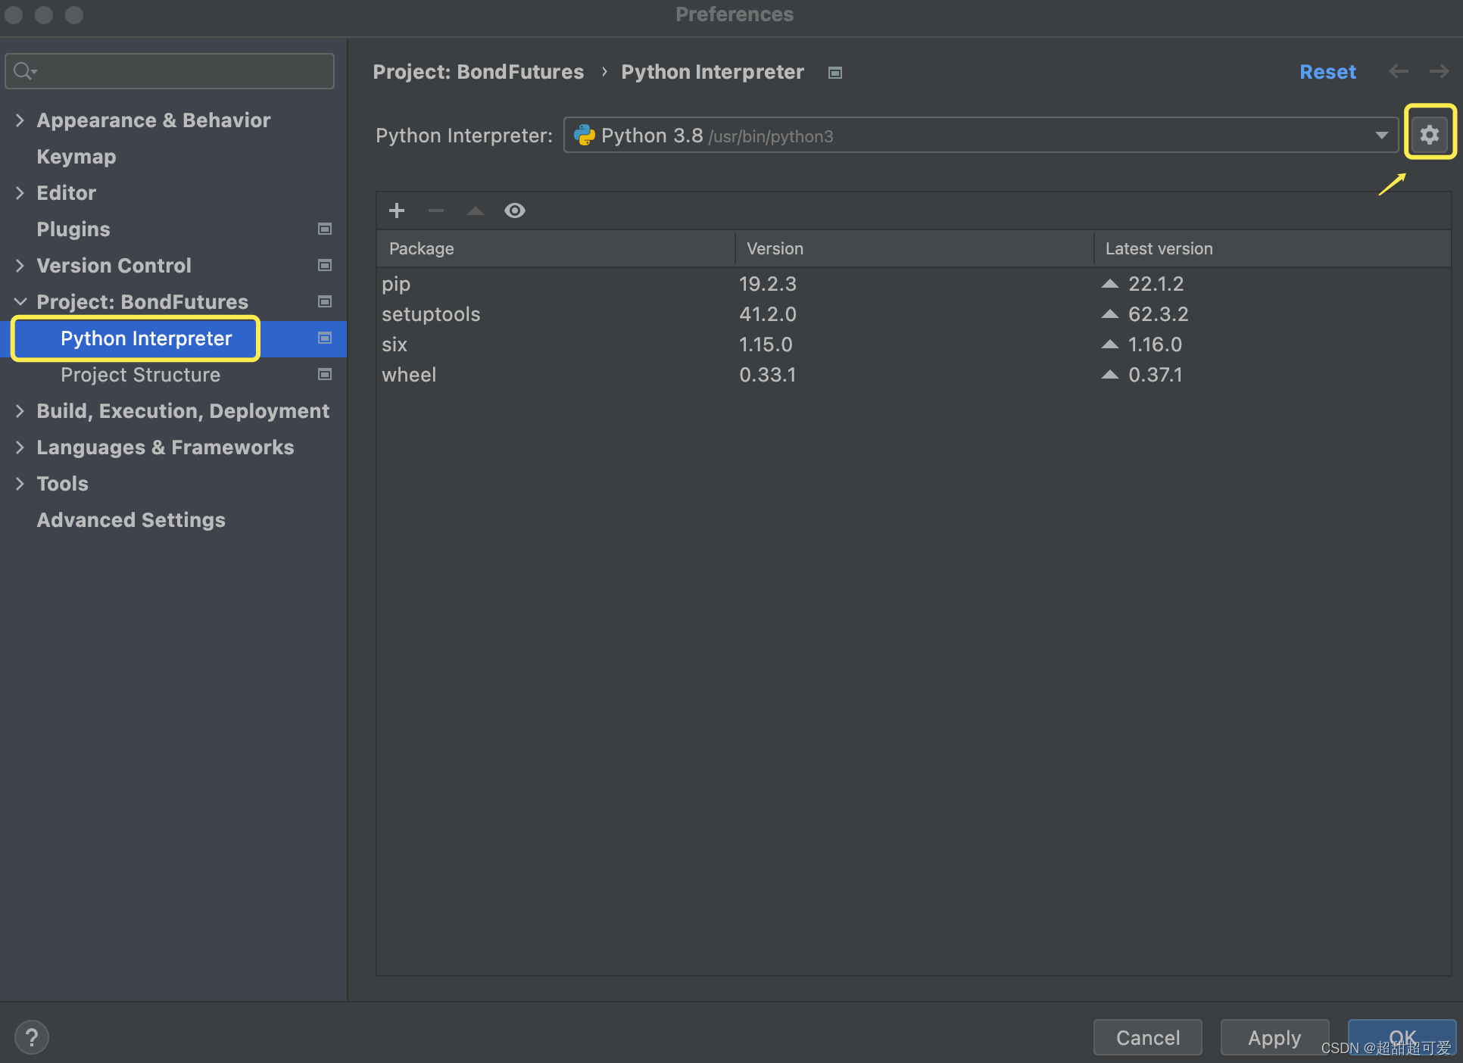This screenshot has height=1063, width=1463.
Task: Navigate forward with the right arrow
Action: (1439, 71)
